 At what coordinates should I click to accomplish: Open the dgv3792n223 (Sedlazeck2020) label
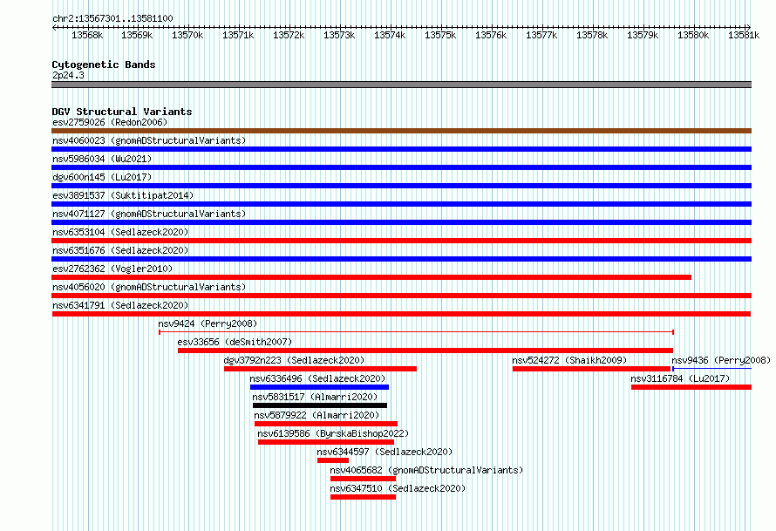point(294,360)
